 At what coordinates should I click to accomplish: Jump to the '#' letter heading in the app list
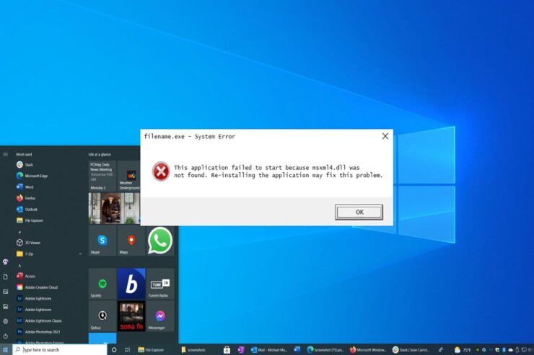(19, 232)
